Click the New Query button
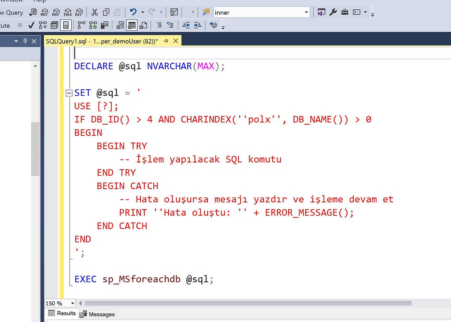 coord(11,12)
